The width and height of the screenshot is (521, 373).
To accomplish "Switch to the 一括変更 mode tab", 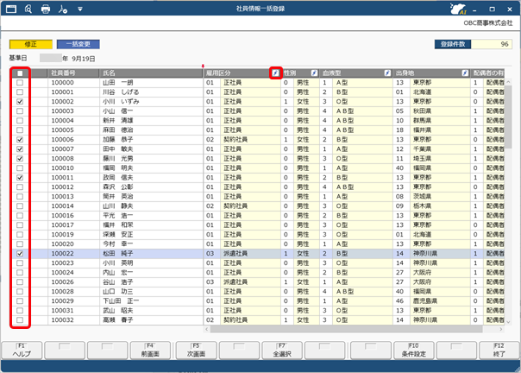I will pyautogui.click(x=78, y=44).
